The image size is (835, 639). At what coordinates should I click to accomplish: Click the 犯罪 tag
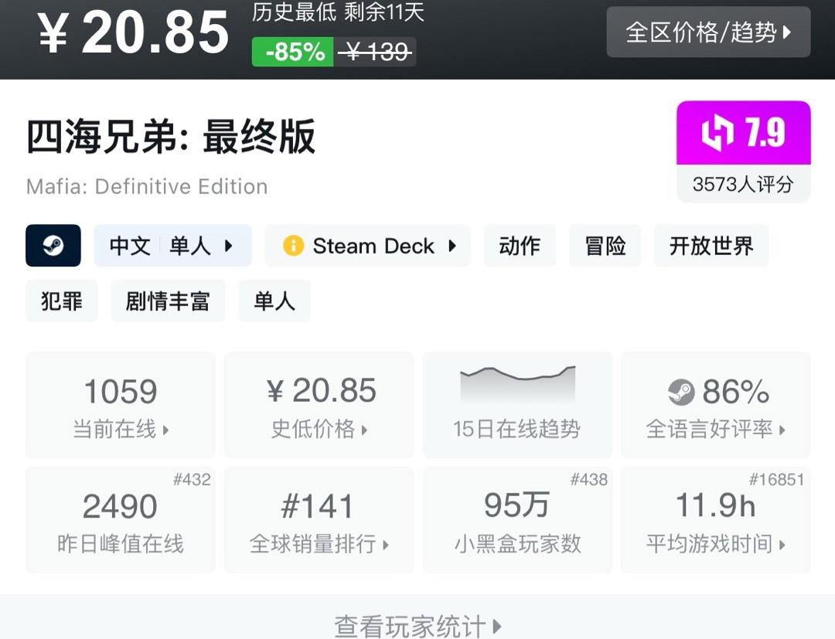[62, 301]
